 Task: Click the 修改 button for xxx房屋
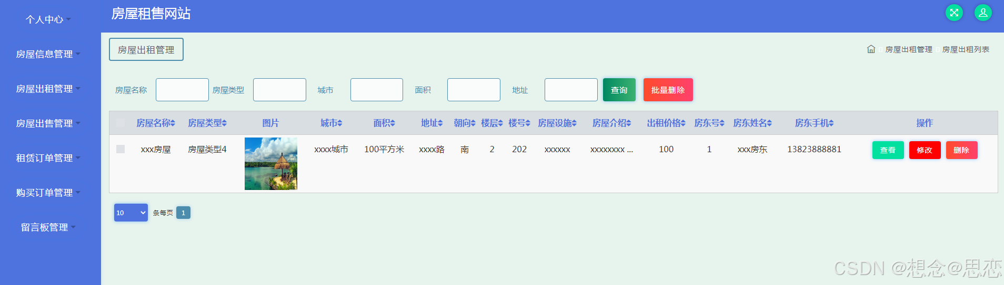point(925,150)
